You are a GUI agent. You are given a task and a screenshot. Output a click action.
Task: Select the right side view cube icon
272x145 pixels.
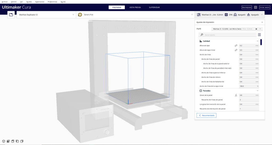click(x=22, y=141)
